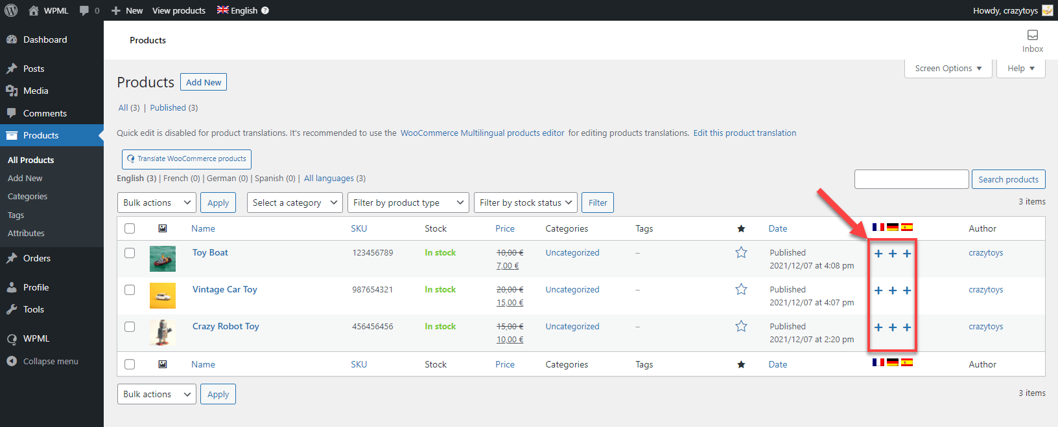The width and height of the screenshot is (1058, 427).
Task: Add Spanish translation for Toy Boat
Action: (907, 254)
